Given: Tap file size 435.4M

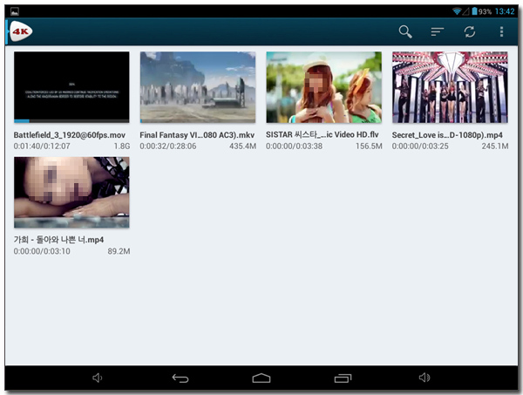Looking at the screenshot, I should pos(243,146).
